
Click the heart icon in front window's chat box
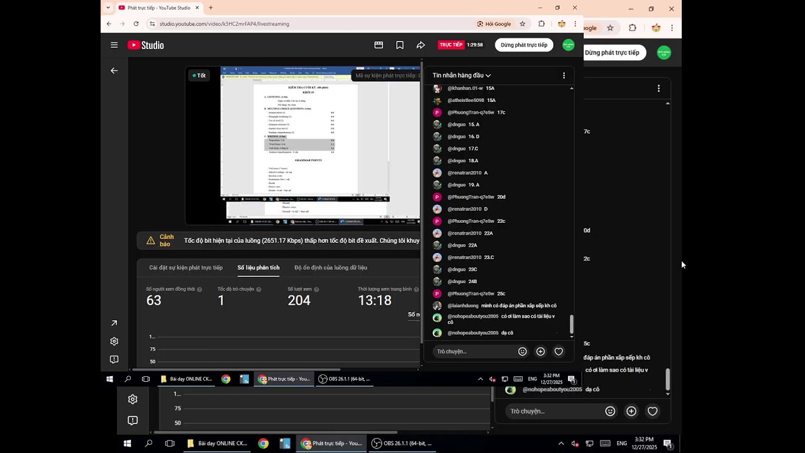pyautogui.click(x=558, y=352)
